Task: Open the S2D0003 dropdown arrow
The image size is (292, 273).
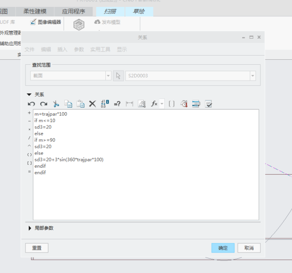Action: point(253,76)
